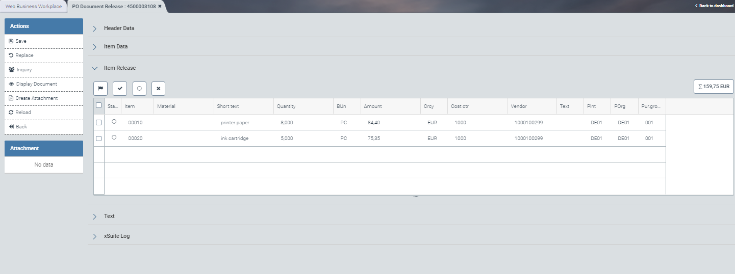Click the 159,75 EUR sum button
The width and height of the screenshot is (735, 274).
(714, 87)
